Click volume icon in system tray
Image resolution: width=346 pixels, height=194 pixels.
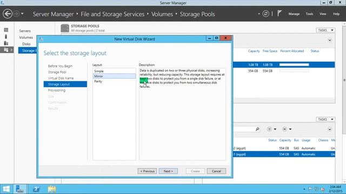click(x=322, y=189)
